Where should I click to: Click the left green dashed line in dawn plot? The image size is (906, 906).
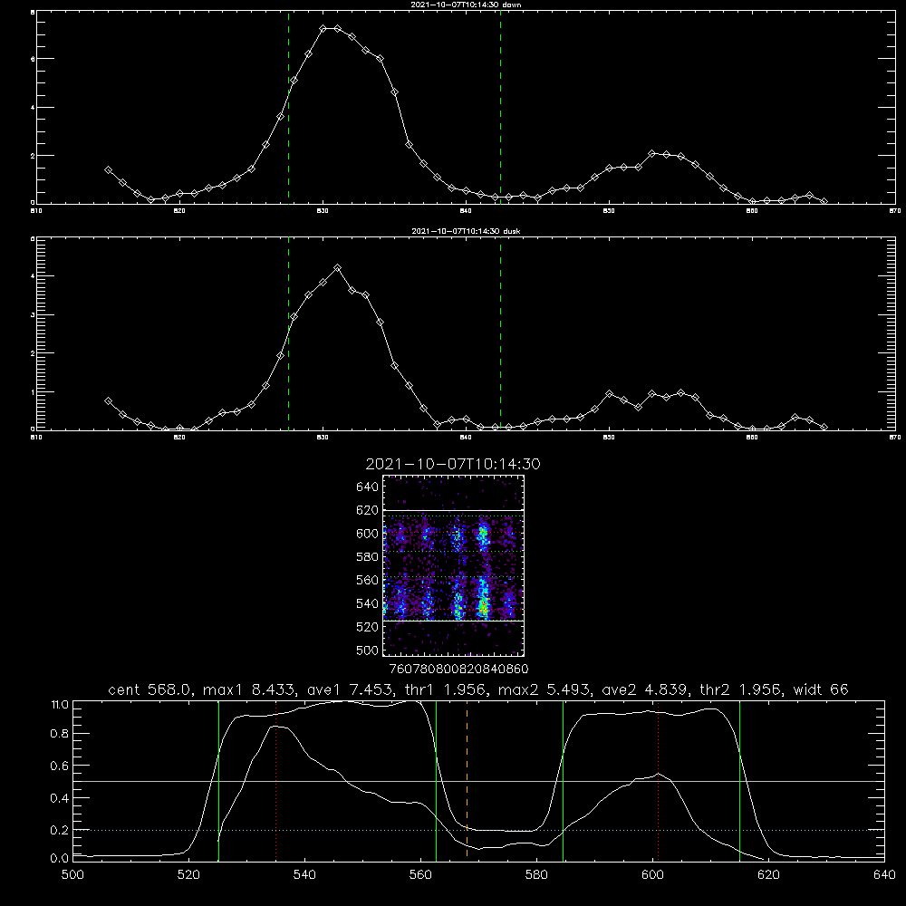(x=288, y=107)
